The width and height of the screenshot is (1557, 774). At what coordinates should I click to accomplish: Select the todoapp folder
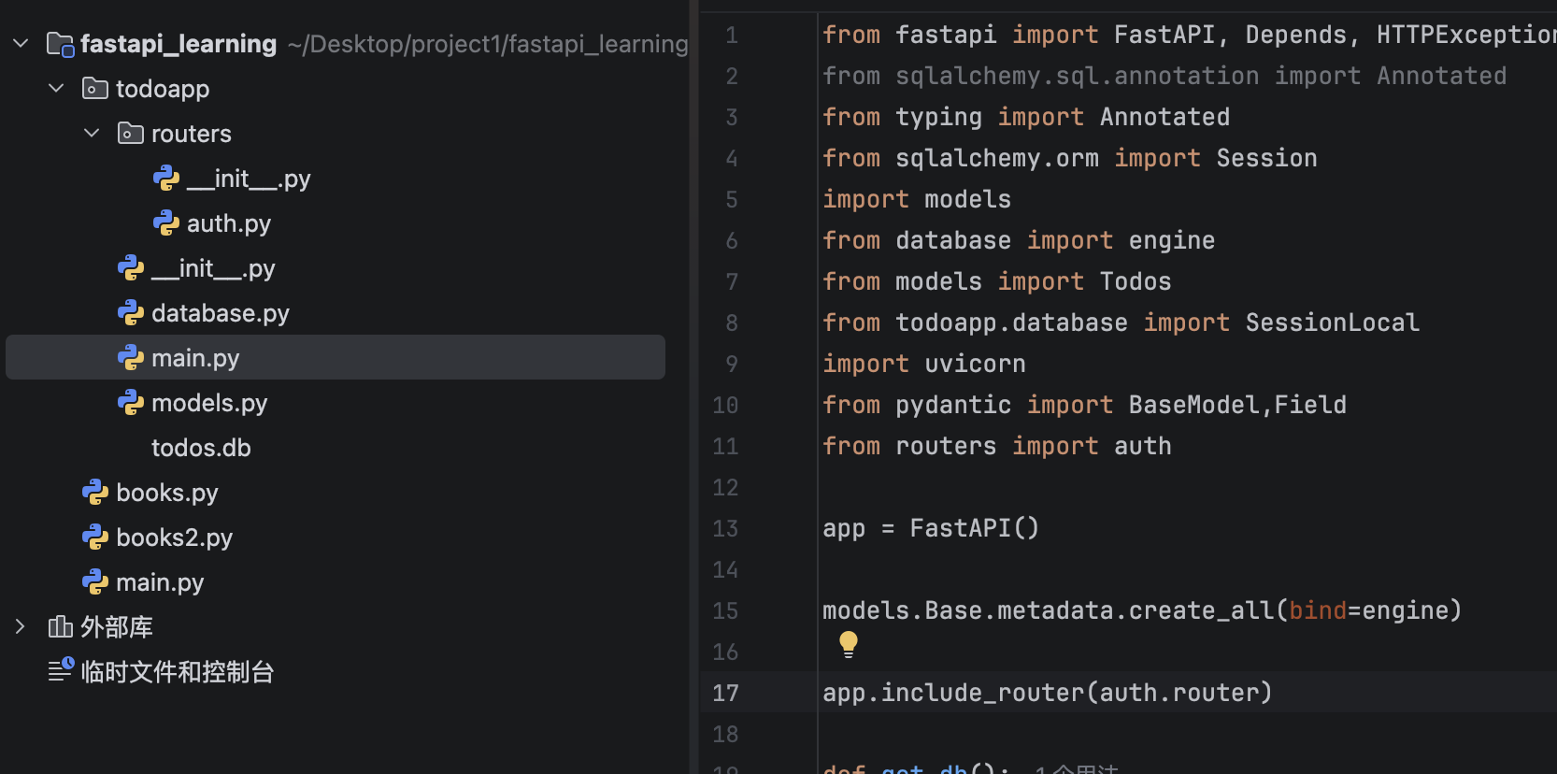coord(163,89)
